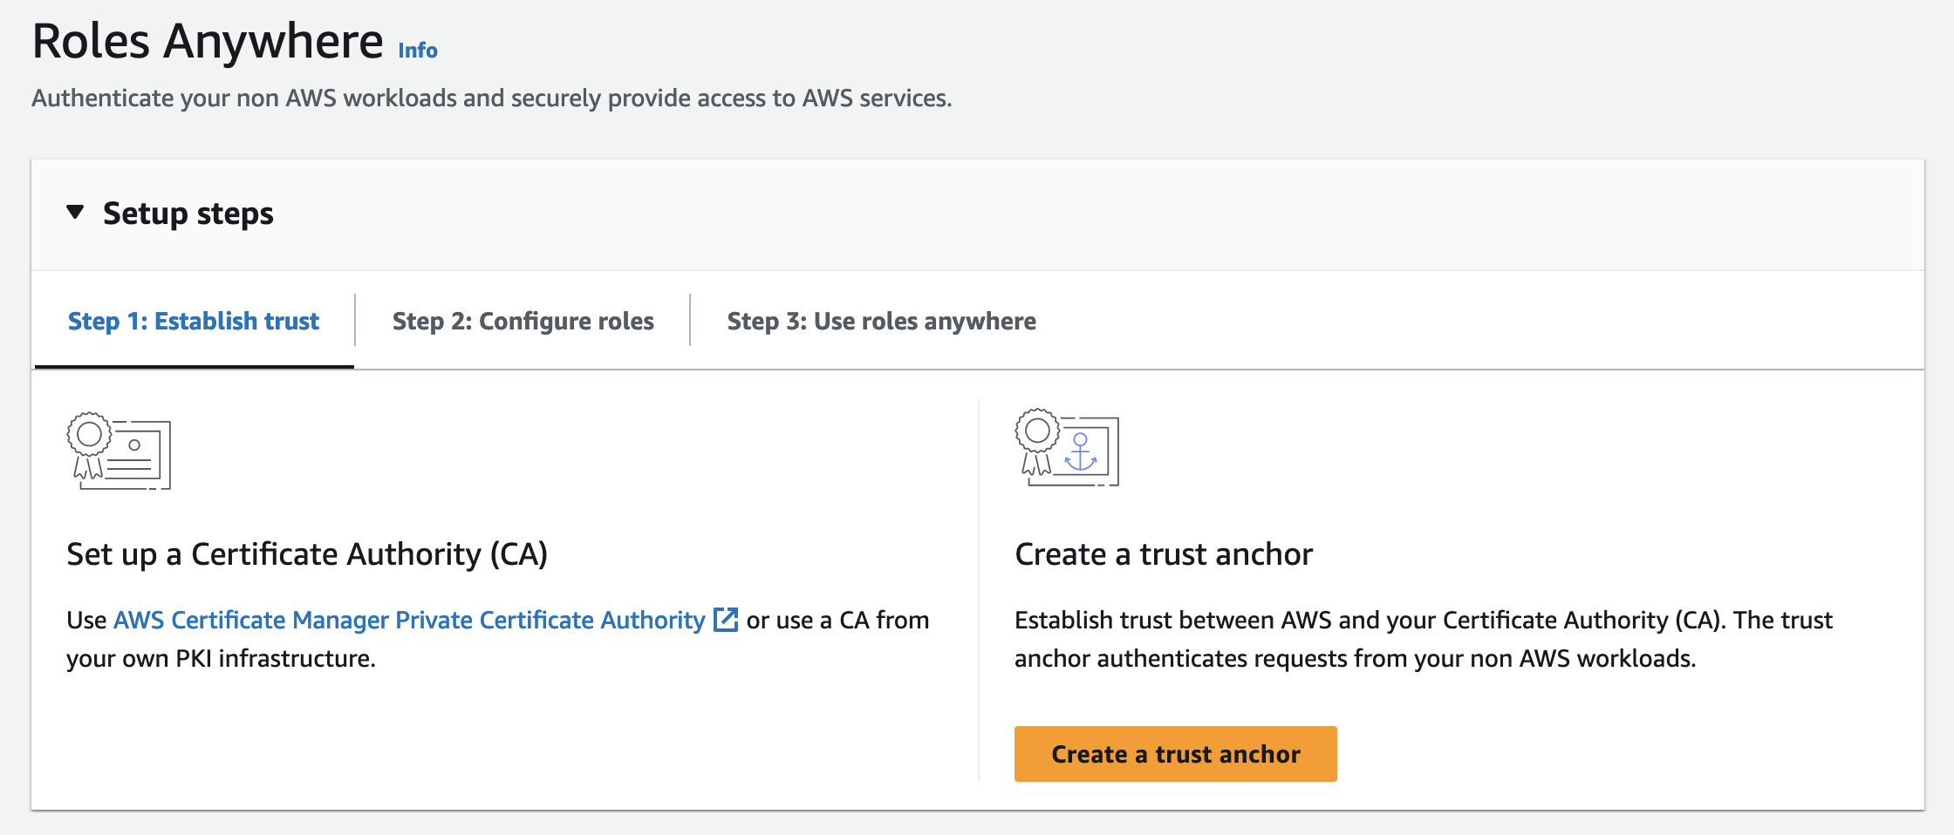This screenshot has height=835, width=1954.
Task: Click the Create a trust anchor heading text
Action: 1164,554
